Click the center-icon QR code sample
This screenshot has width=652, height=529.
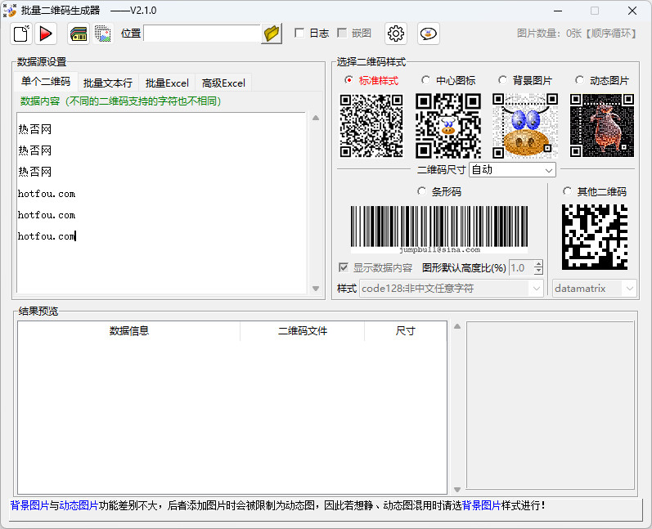coord(448,126)
